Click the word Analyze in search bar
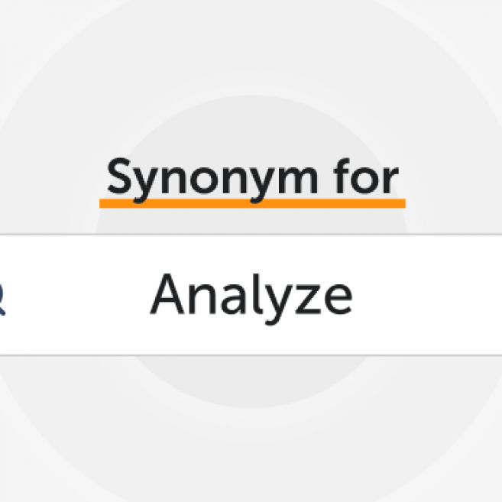502x502 pixels. [x=251, y=295]
